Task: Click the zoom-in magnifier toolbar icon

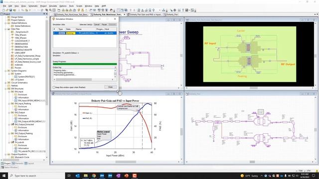Action: pos(50,10)
